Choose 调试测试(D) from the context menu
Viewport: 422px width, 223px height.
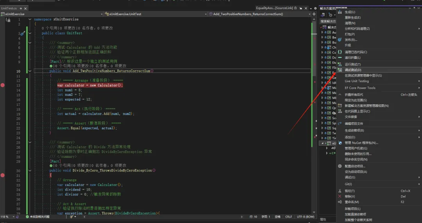pyautogui.click(x=379, y=70)
